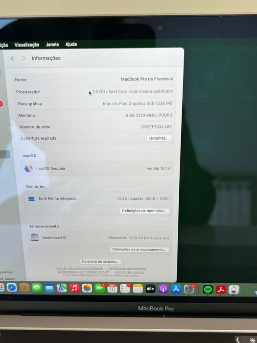This screenshot has width=257, height=343.
Task: Open the Mail app in Dock
Action: [x=49, y=288]
